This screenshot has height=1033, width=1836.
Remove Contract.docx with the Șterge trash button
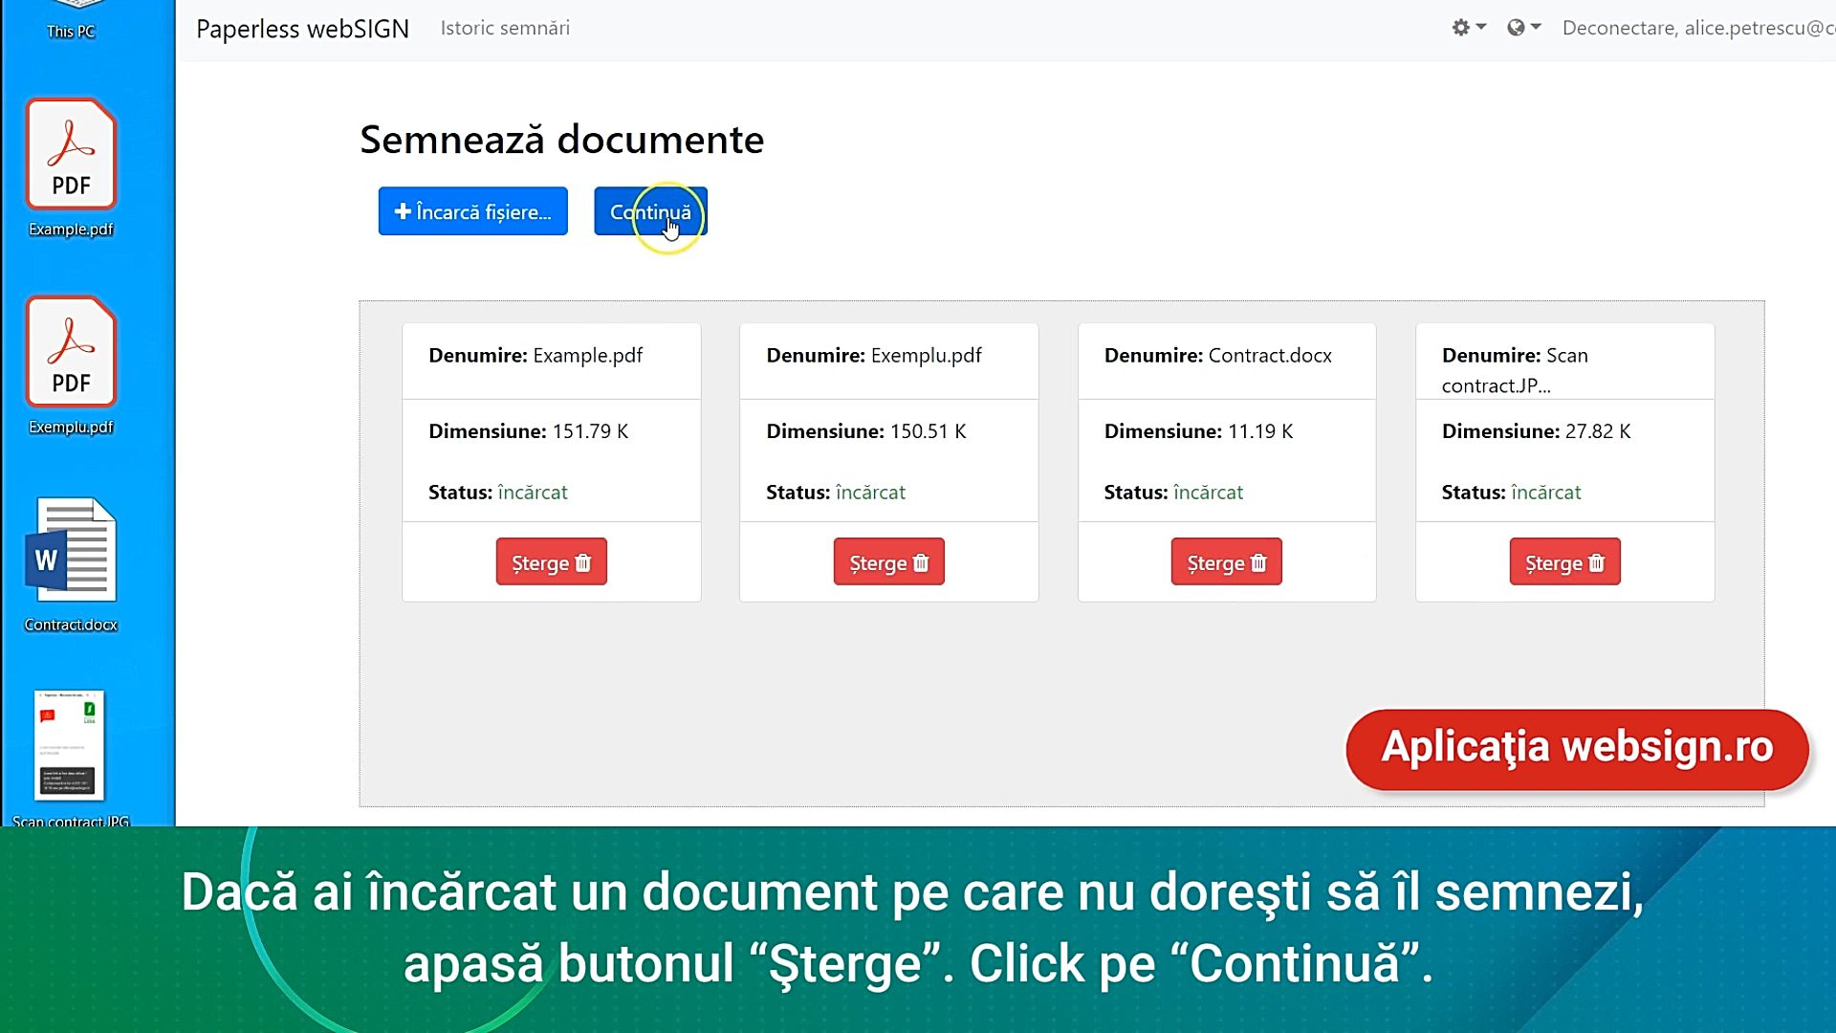coord(1226,562)
